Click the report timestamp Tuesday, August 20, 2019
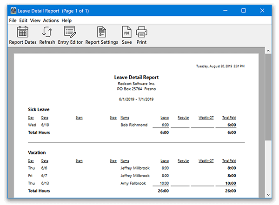 [x=220, y=66]
